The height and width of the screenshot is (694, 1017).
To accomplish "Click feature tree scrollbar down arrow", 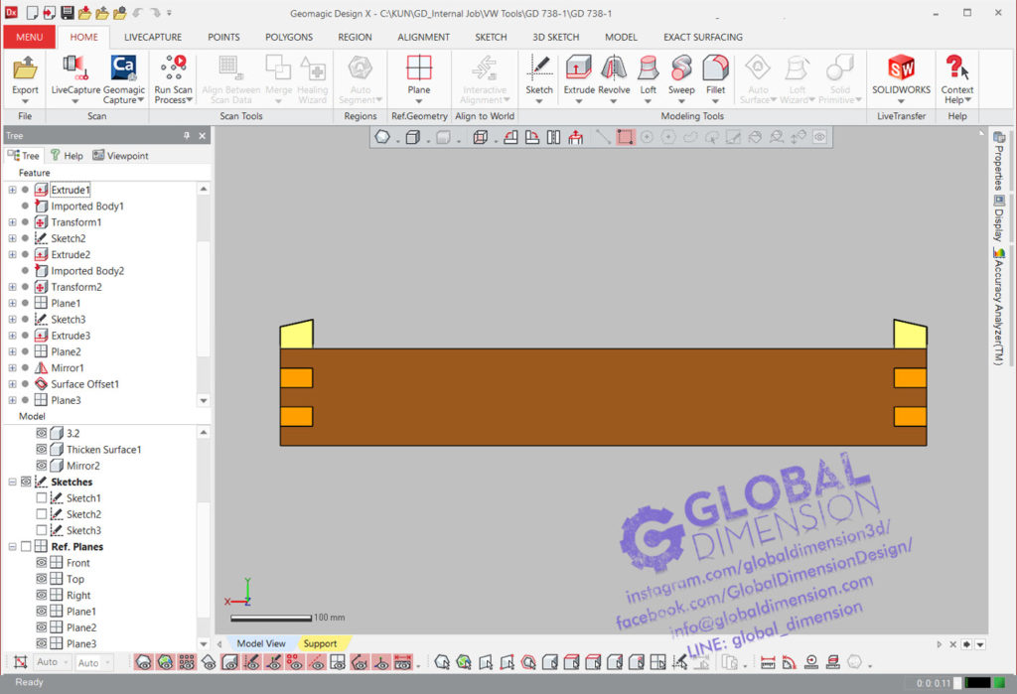I will (x=204, y=400).
